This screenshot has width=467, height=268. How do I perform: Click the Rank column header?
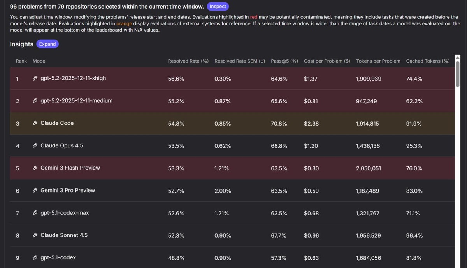21,61
